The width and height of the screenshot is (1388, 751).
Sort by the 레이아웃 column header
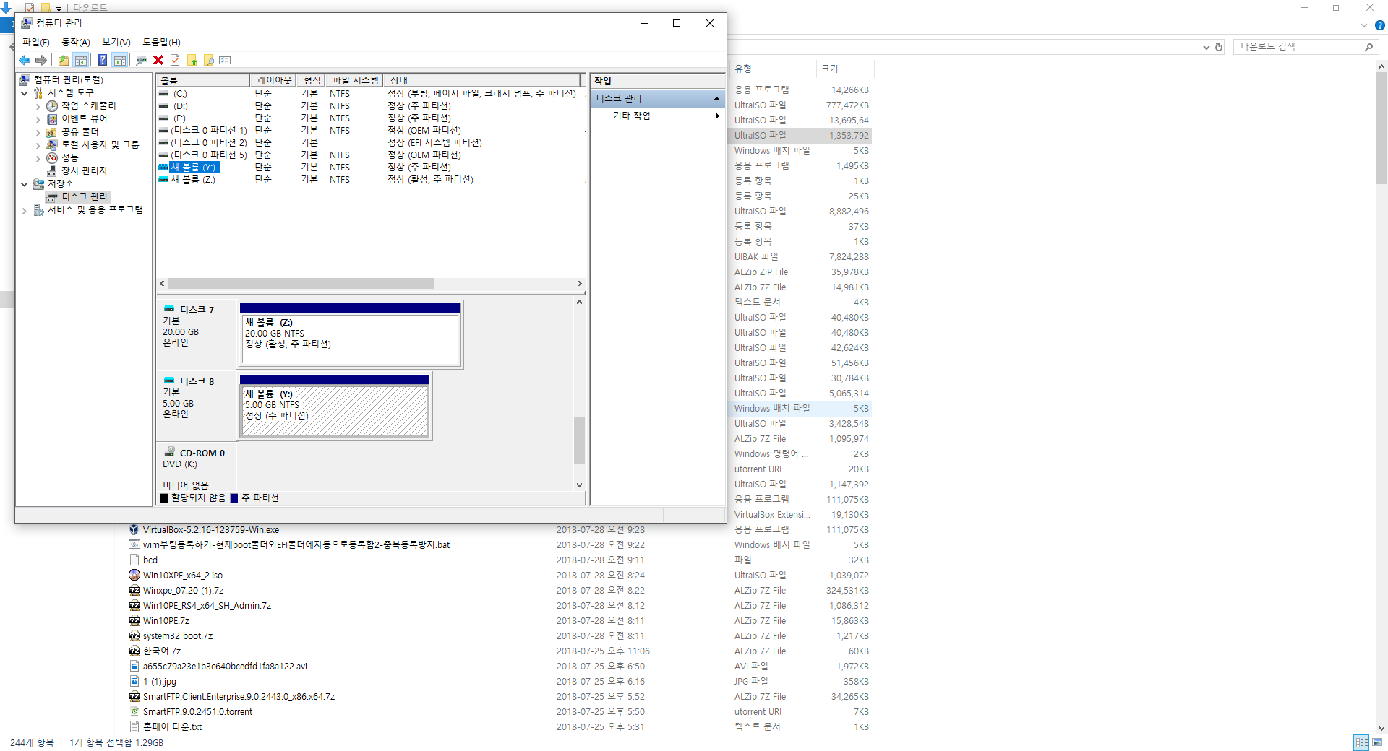pos(274,80)
